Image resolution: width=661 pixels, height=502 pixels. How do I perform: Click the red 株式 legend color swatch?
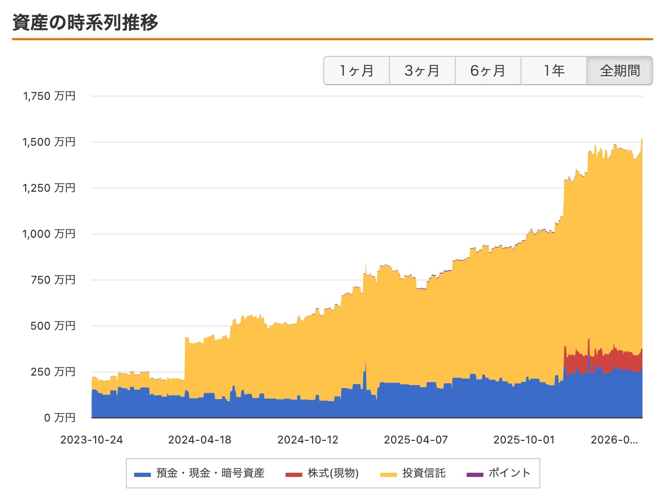[294, 475]
